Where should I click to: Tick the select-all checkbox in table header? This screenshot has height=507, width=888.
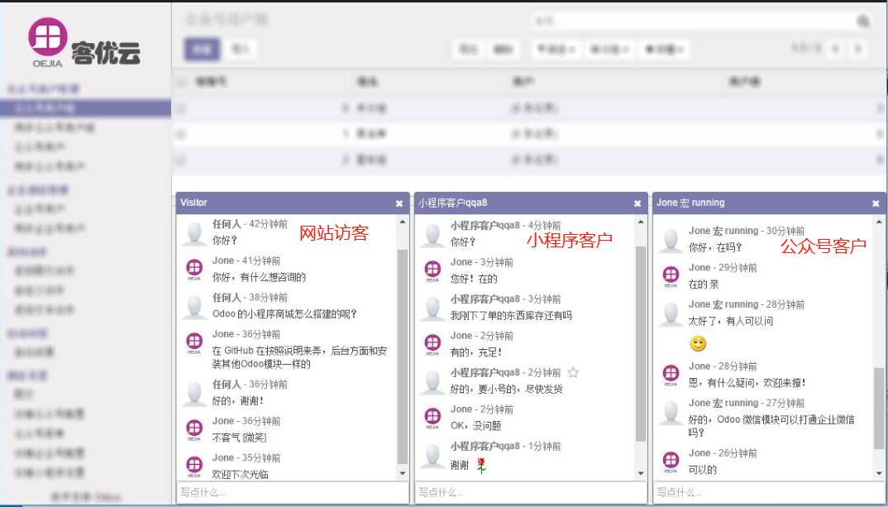(180, 82)
